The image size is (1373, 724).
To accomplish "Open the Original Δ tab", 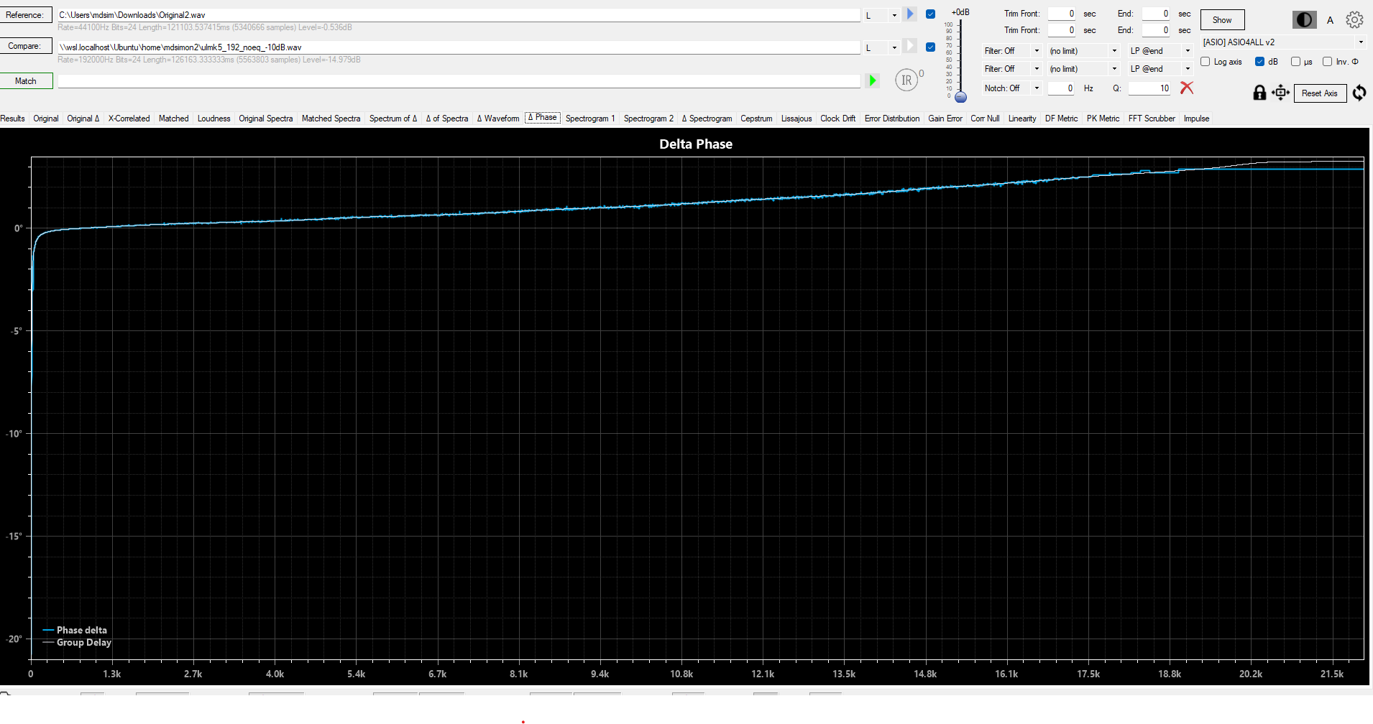I will [83, 119].
